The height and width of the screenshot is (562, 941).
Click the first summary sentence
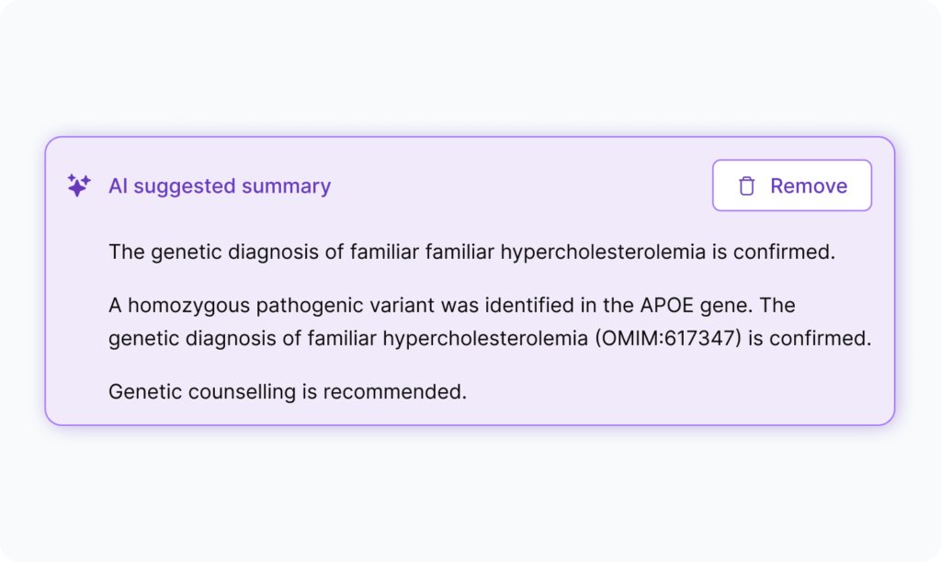(471, 252)
